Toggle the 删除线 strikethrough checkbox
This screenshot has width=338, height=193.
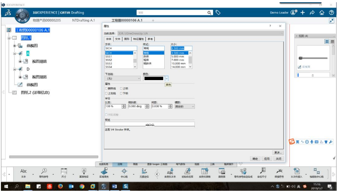(106, 88)
